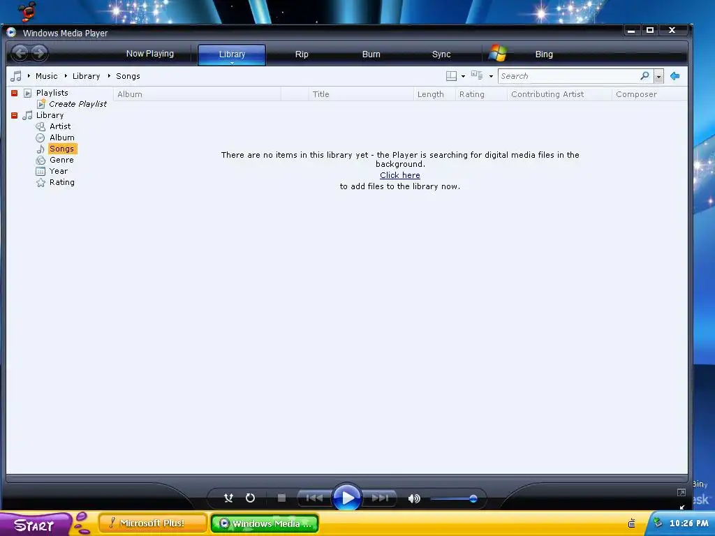Select Genre in the library tree

(x=61, y=160)
